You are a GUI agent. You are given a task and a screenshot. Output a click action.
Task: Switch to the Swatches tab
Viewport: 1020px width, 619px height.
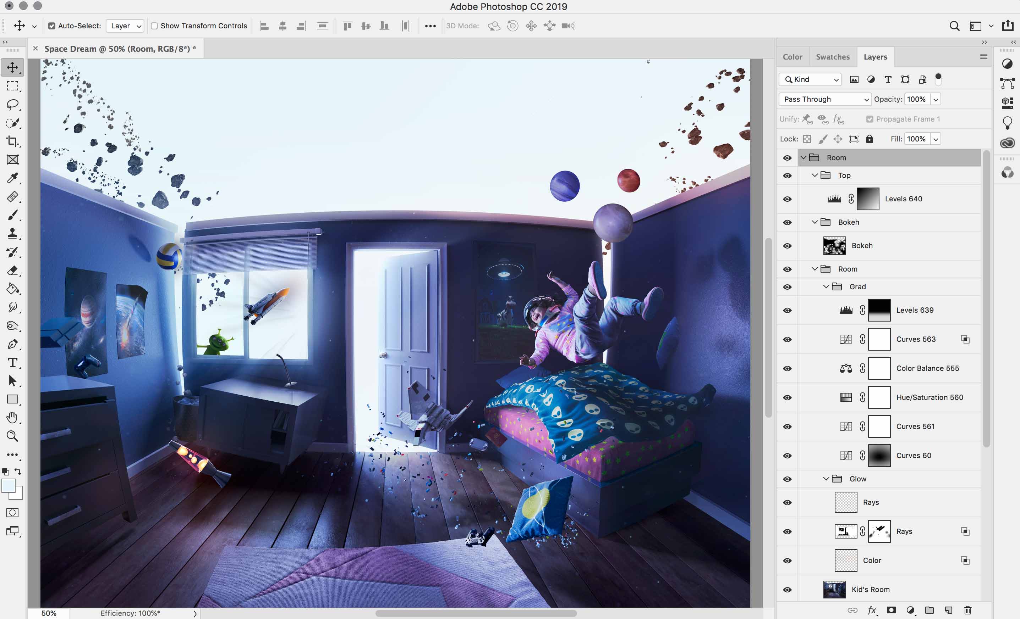click(833, 57)
